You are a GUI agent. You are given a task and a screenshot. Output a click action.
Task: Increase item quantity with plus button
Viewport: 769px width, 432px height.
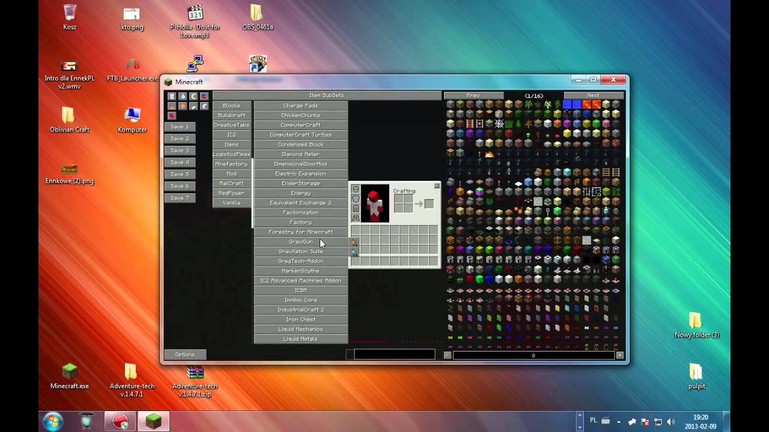click(620, 355)
